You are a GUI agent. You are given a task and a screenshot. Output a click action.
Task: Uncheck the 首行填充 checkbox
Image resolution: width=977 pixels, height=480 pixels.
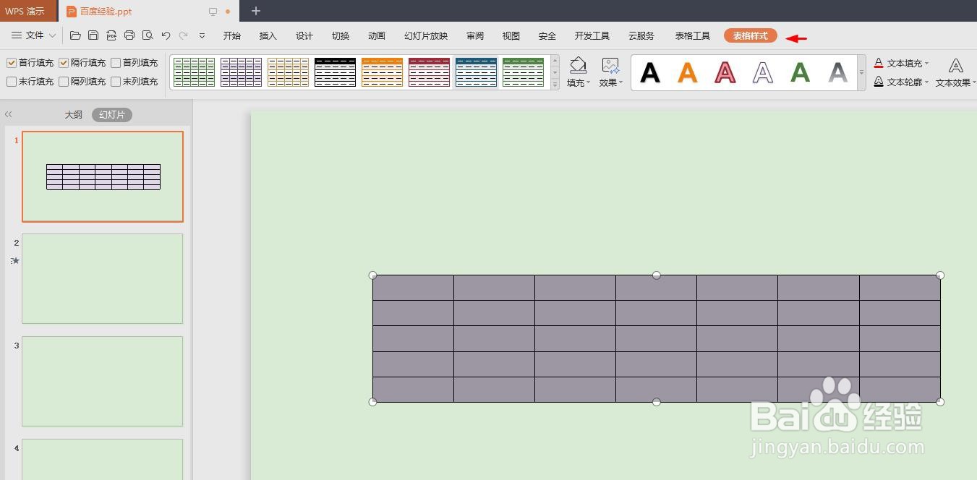12,63
